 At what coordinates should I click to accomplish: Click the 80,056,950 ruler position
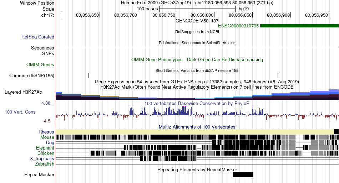pyautogui.click(x=317, y=15)
